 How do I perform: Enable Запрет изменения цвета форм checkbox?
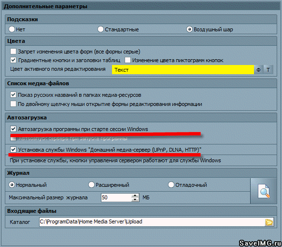[13, 52]
